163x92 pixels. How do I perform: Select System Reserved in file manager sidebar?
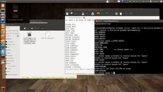pos(12,31)
